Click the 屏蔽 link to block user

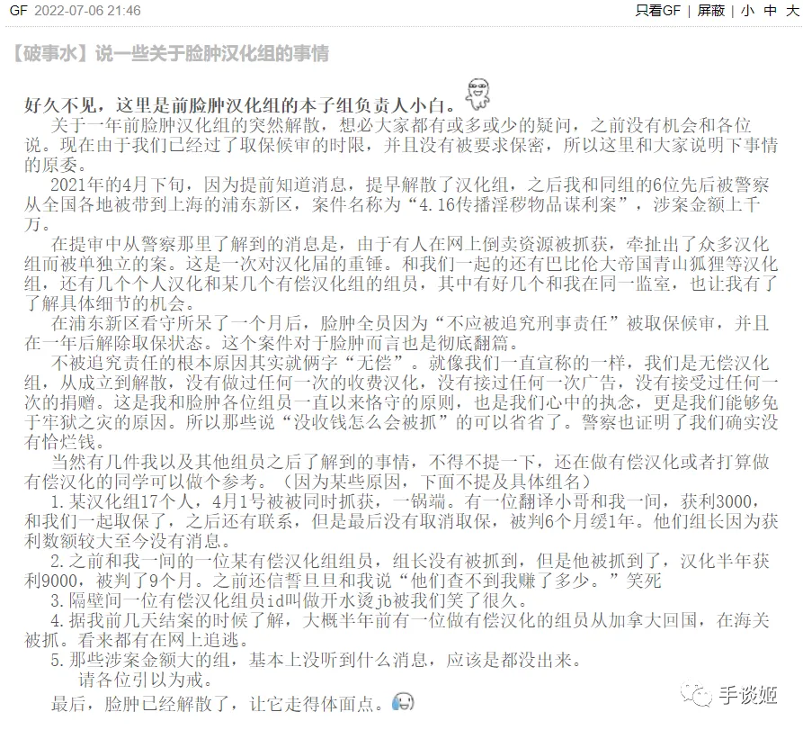[710, 10]
